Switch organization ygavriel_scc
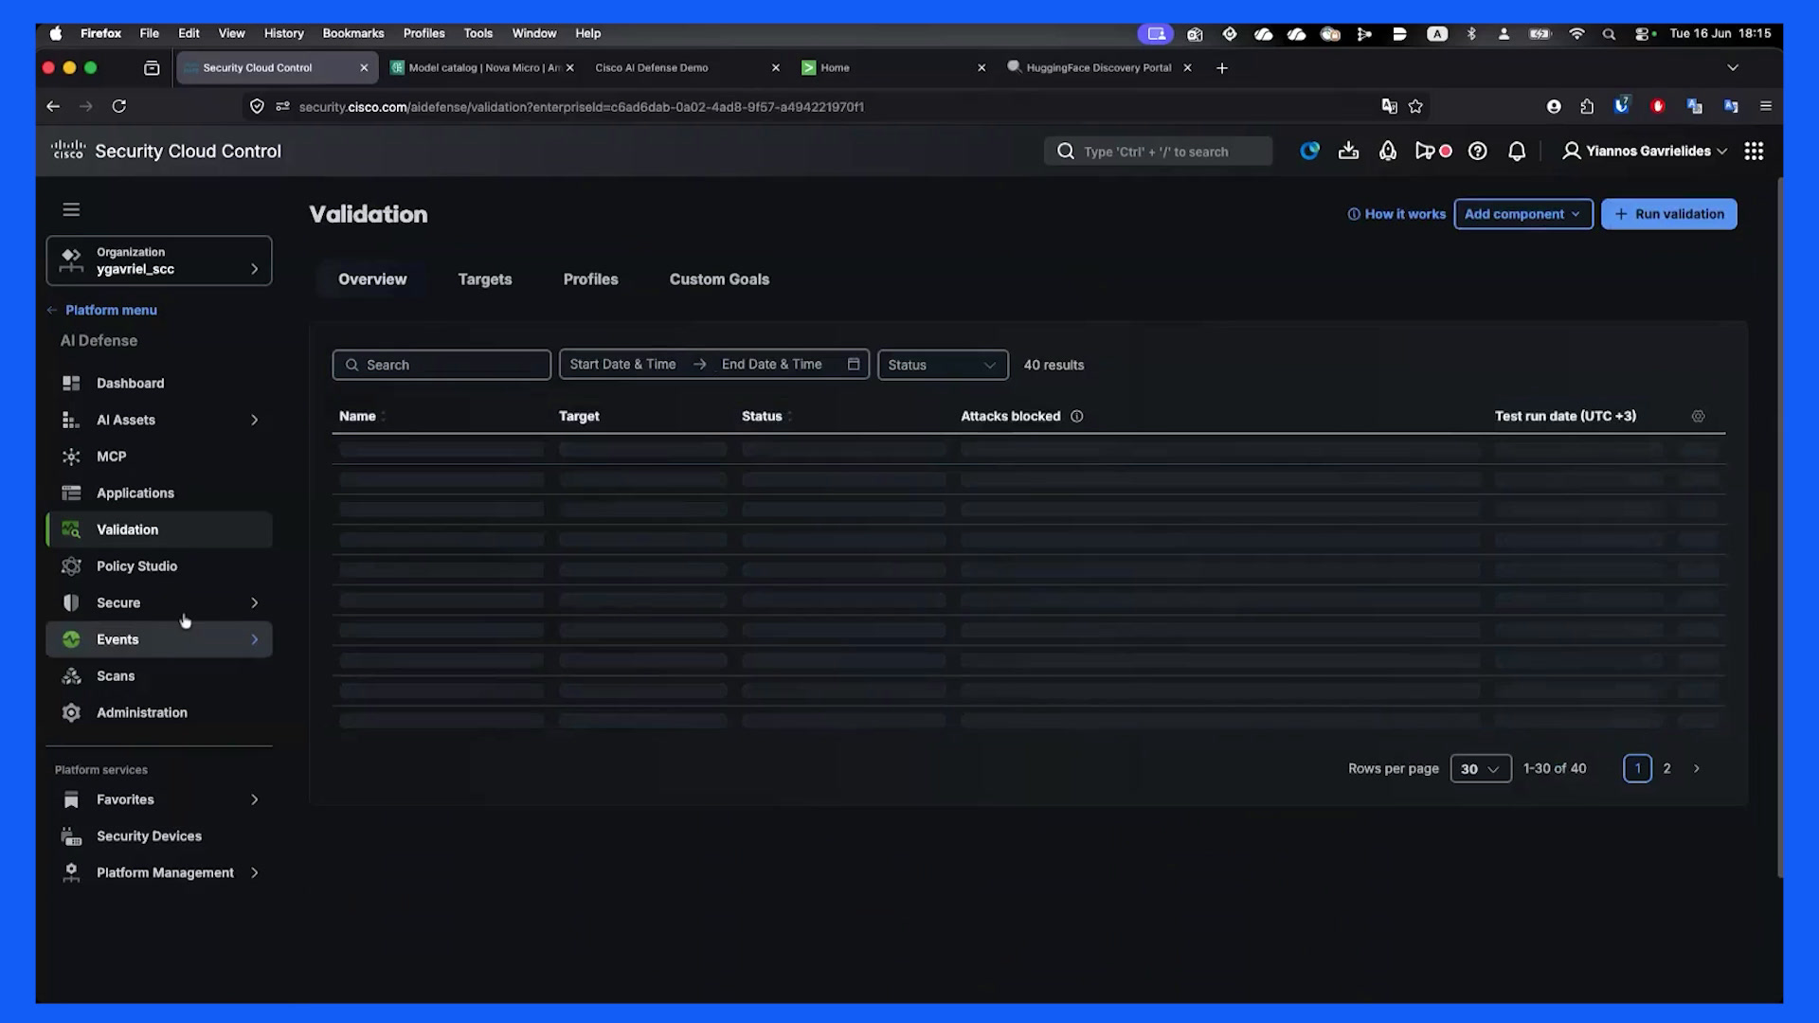The image size is (1819, 1023). [x=159, y=260]
